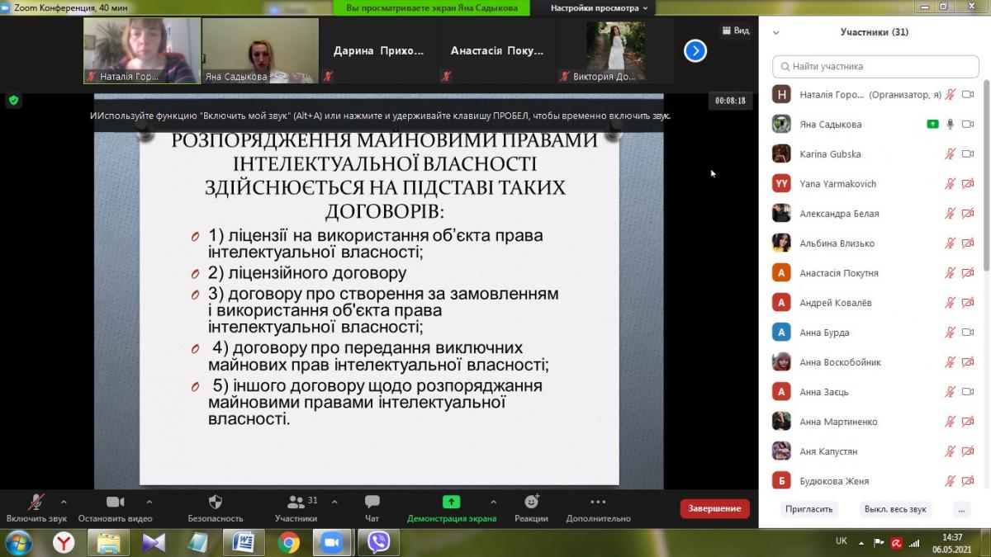
Task: Toggle mic icon for Андрей Ковалёв
Action: point(951,303)
